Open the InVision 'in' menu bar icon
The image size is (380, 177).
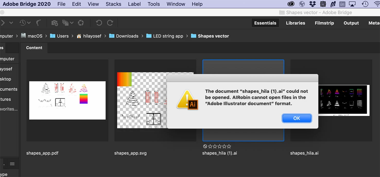[342, 4]
